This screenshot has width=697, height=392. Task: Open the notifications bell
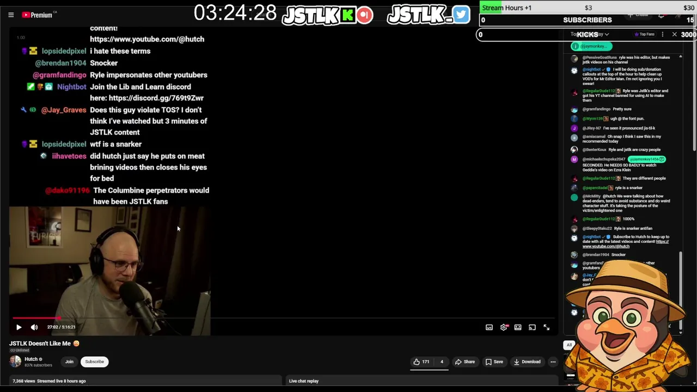tap(661, 15)
